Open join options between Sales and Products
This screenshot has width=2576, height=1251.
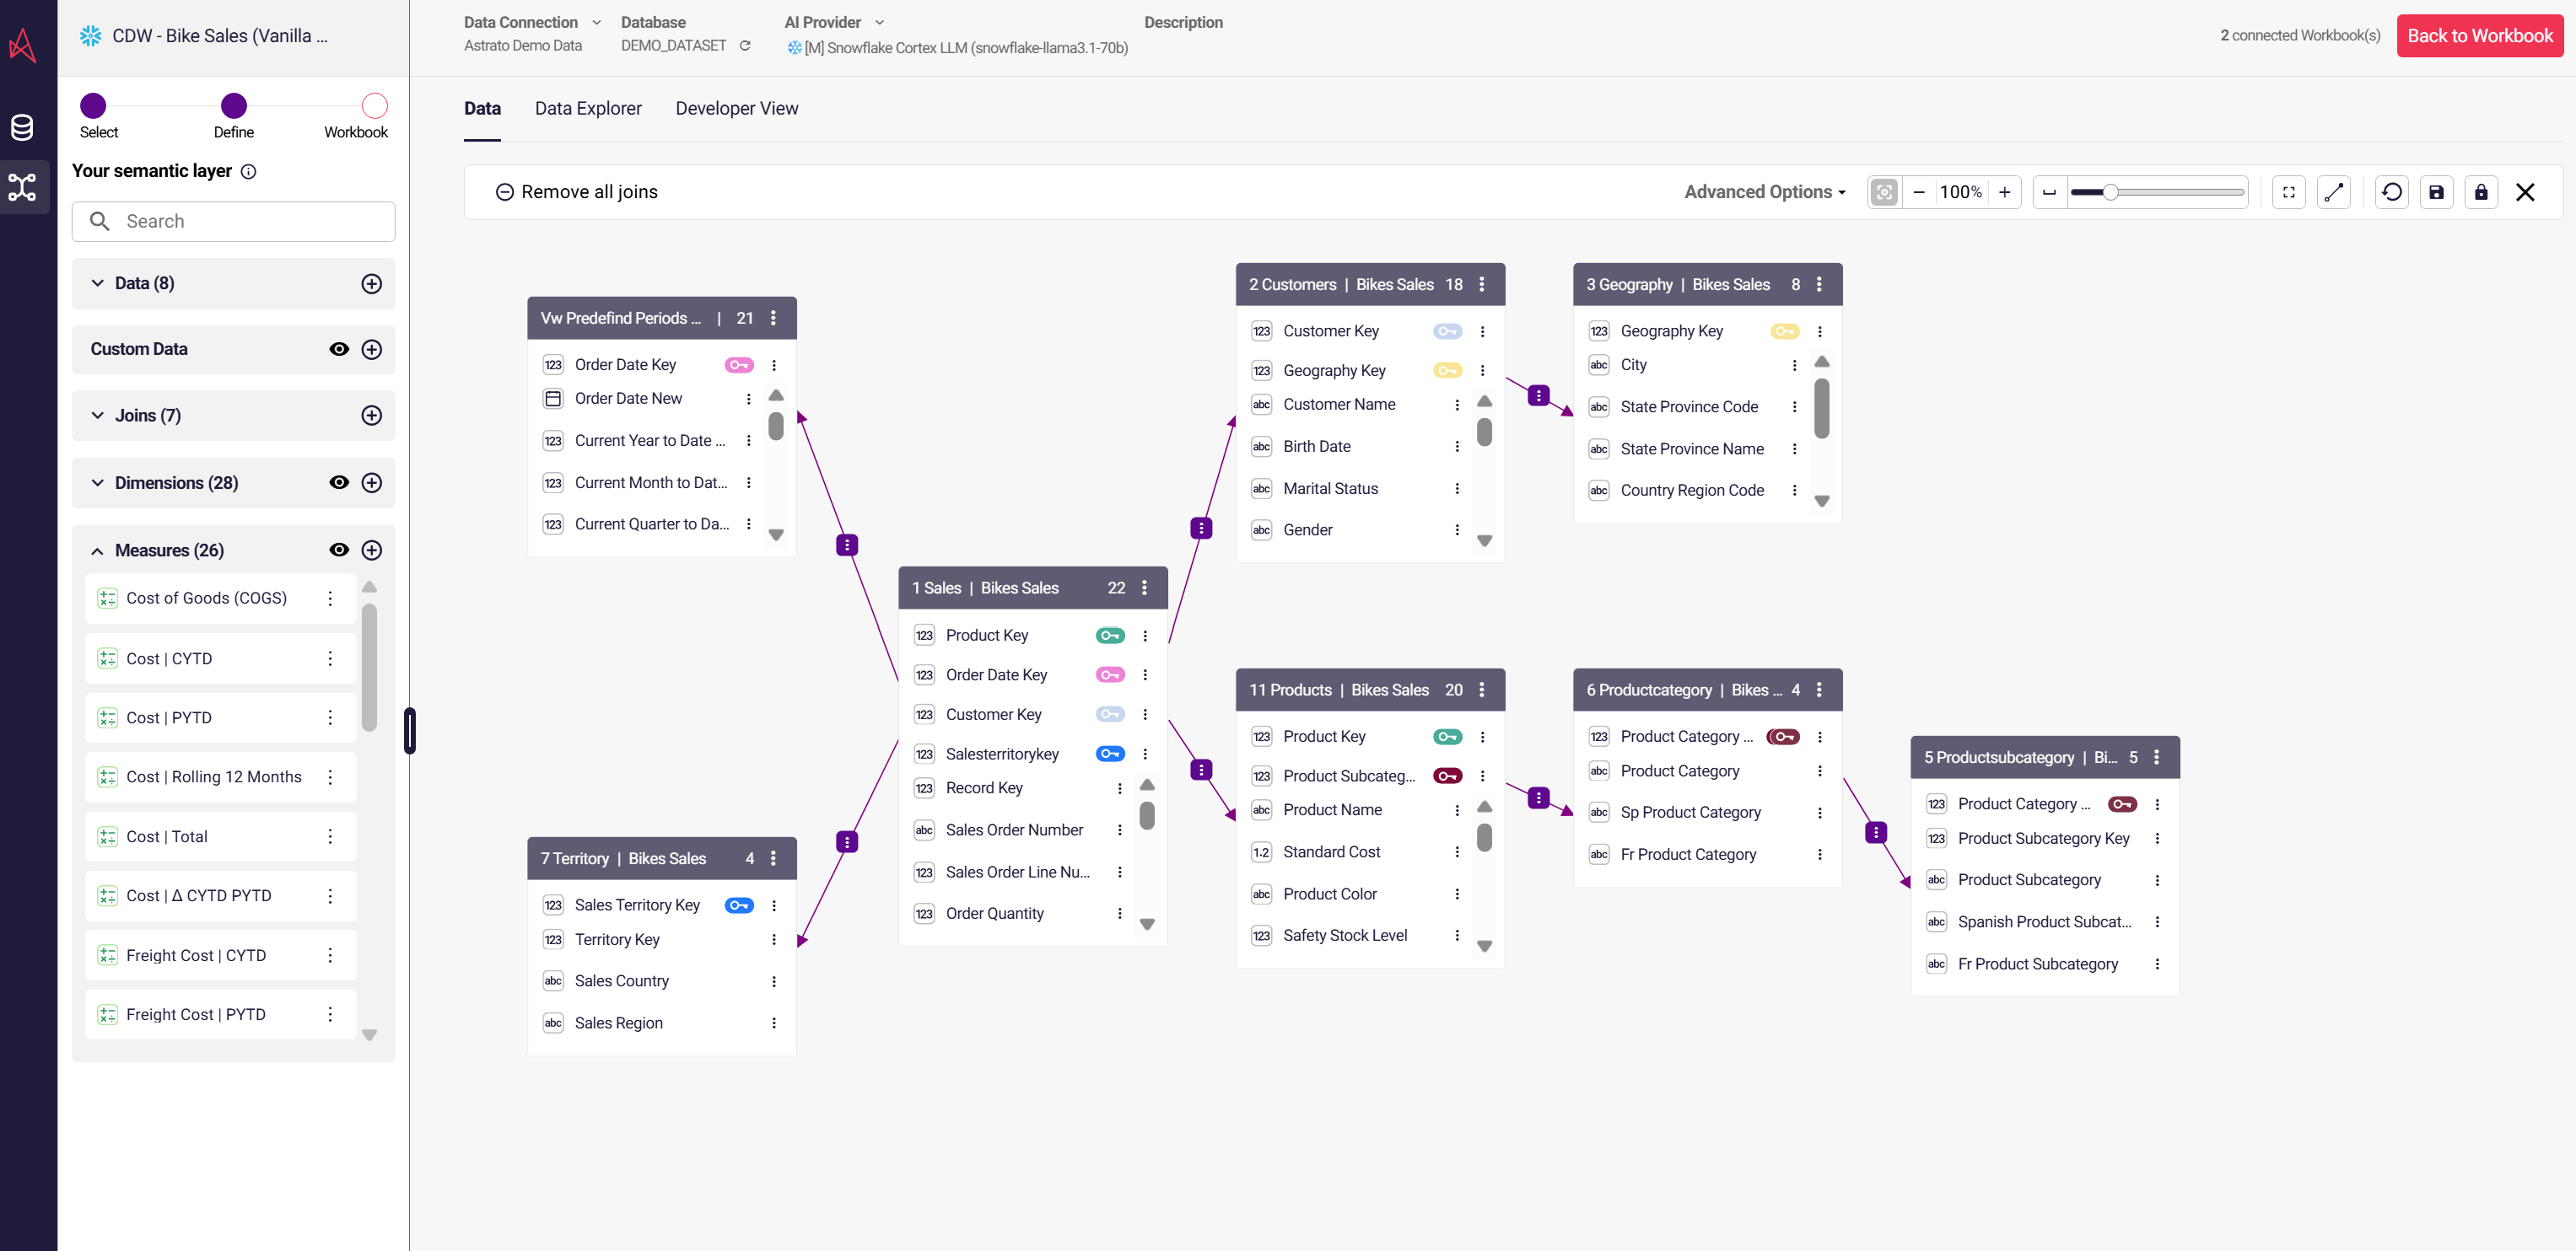[x=1201, y=770]
